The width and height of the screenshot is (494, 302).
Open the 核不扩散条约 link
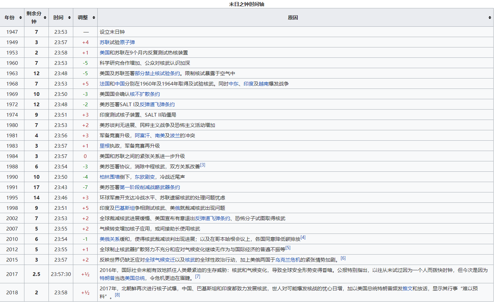(145, 94)
